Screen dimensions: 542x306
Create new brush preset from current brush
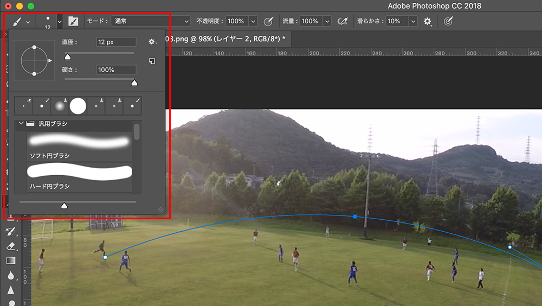tap(152, 61)
